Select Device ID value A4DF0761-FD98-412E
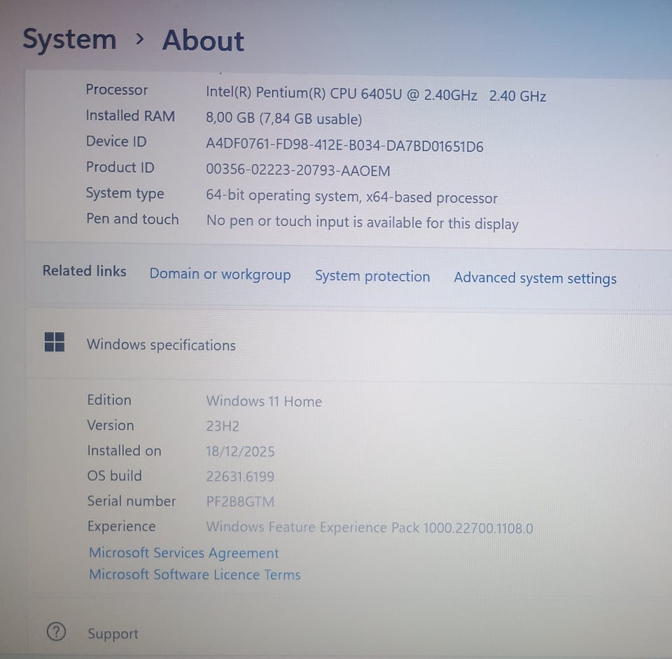672x659 pixels. pos(344,146)
